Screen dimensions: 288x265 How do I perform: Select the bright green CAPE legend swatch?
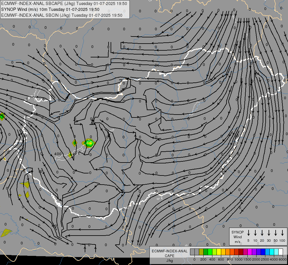coord(210,252)
